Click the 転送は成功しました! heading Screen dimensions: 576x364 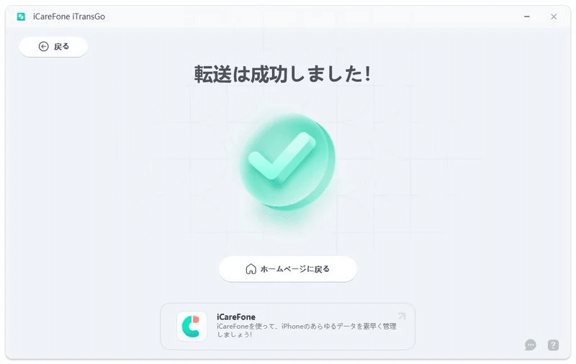pos(282,74)
